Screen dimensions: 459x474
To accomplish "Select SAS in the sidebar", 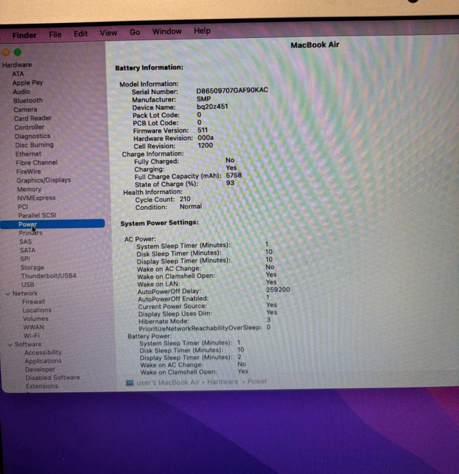I will (25, 242).
